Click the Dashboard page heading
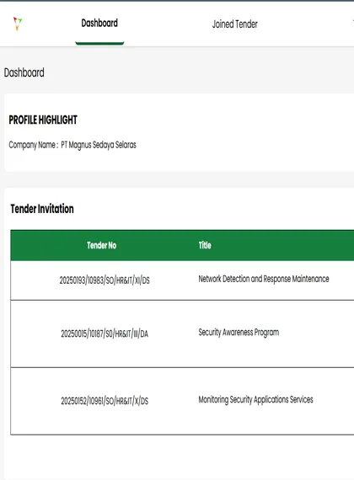This screenshot has width=354, height=480. (24, 72)
